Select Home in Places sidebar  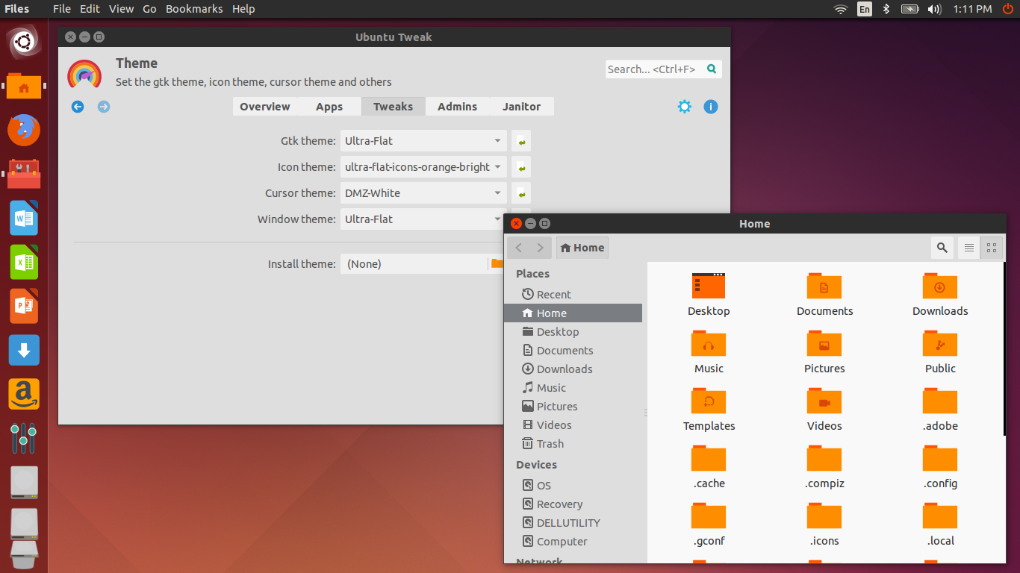click(573, 313)
